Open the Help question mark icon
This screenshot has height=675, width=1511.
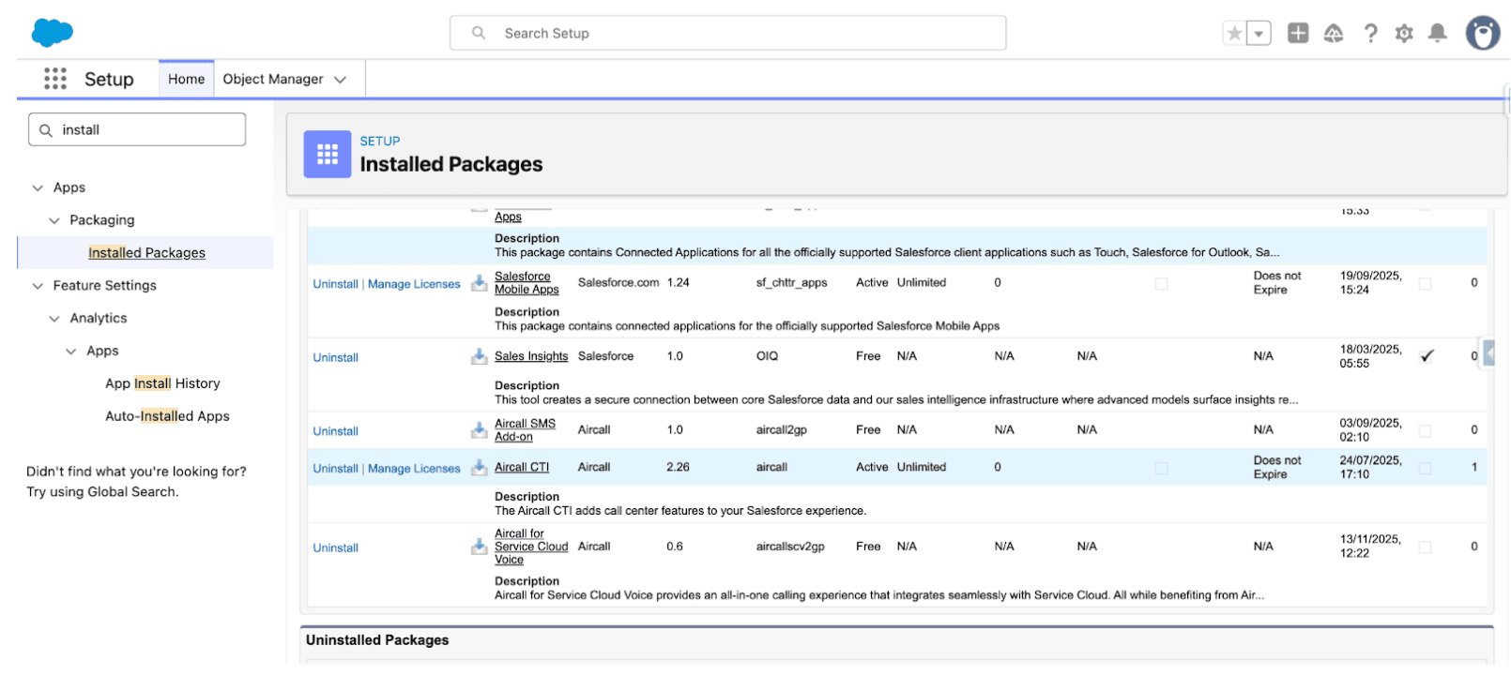1370,34
